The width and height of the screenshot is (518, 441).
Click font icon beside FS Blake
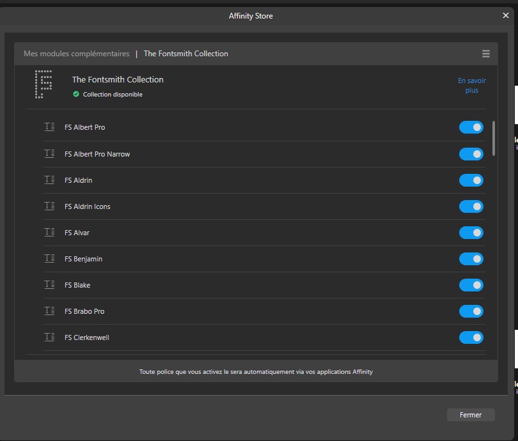[x=49, y=284]
